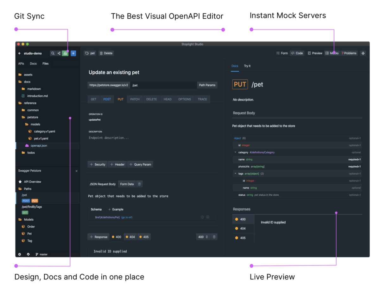380x294 pixels.
Task: Toggle the Mocks panel
Action: [x=332, y=53]
